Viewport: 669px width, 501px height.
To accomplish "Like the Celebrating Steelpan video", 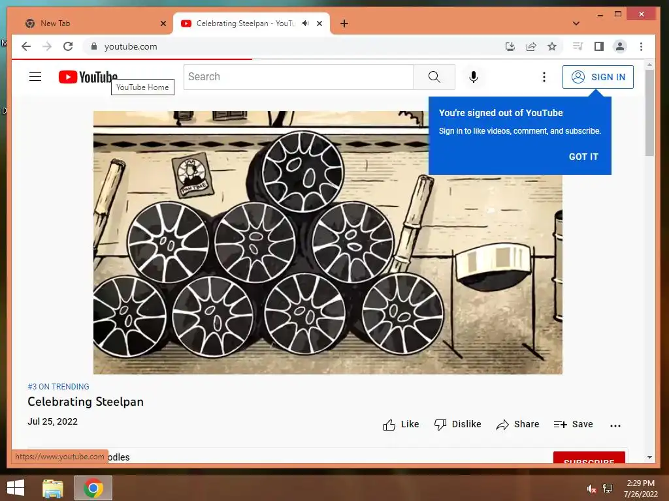I will point(401,424).
